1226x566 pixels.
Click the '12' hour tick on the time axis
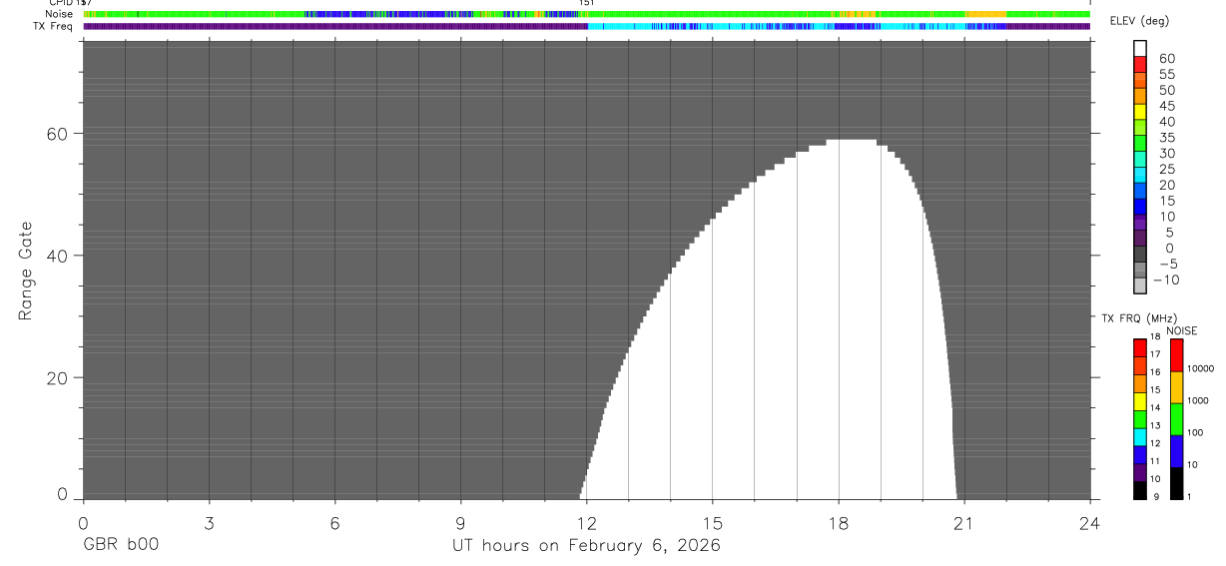point(586,523)
